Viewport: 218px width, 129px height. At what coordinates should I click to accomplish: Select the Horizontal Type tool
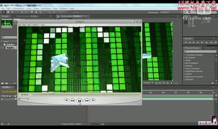coord(41,12)
